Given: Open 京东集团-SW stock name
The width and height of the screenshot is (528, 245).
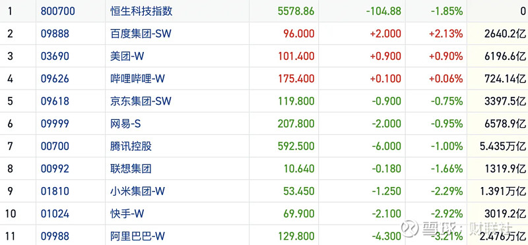Looking at the screenshot, I should [x=141, y=101].
